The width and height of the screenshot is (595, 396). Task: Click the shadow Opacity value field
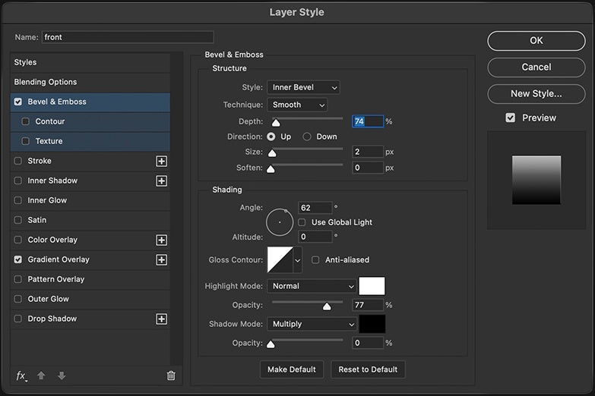click(x=368, y=343)
